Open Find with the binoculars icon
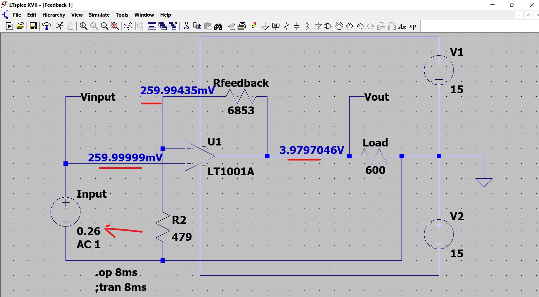This screenshot has height=297, width=539. [x=218, y=26]
